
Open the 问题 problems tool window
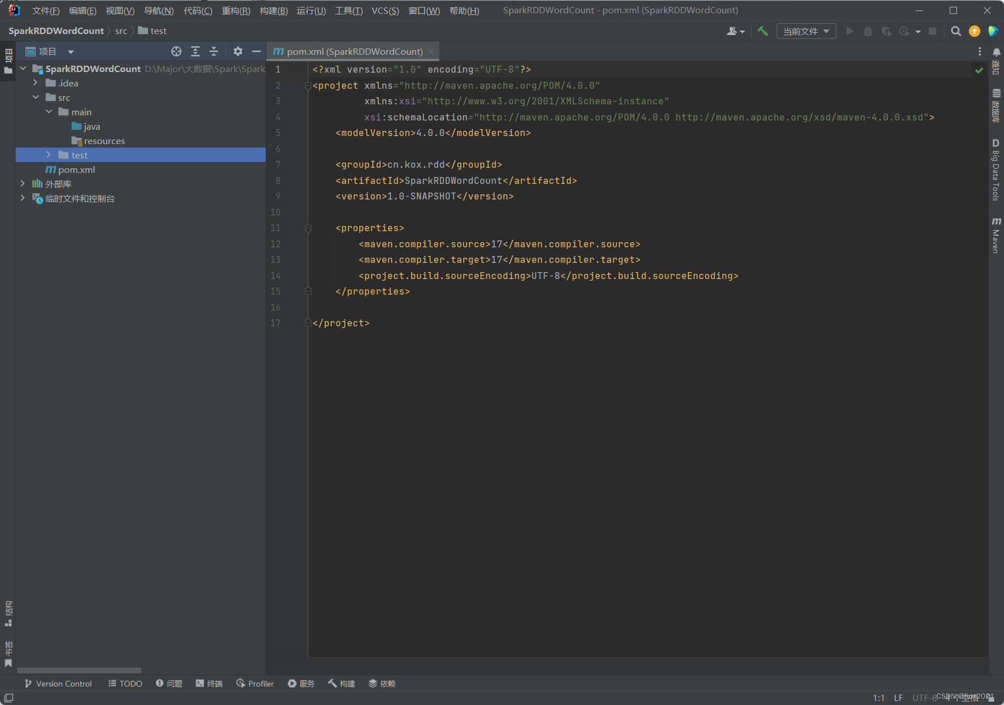(169, 684)
